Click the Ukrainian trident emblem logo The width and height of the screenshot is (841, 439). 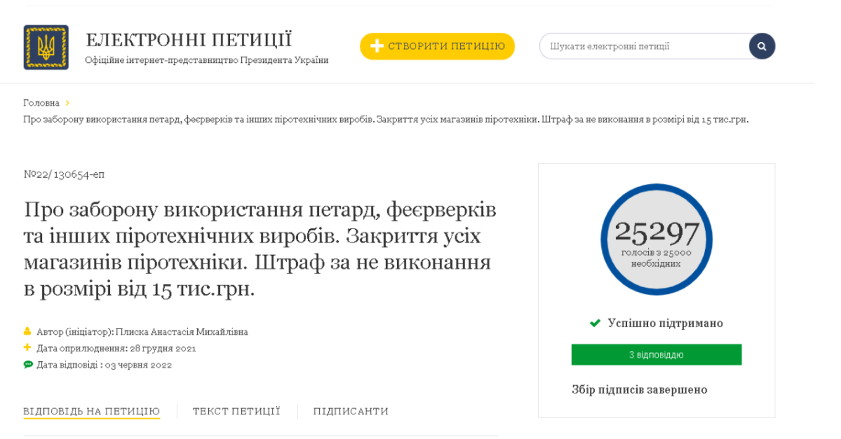(46, 47)
